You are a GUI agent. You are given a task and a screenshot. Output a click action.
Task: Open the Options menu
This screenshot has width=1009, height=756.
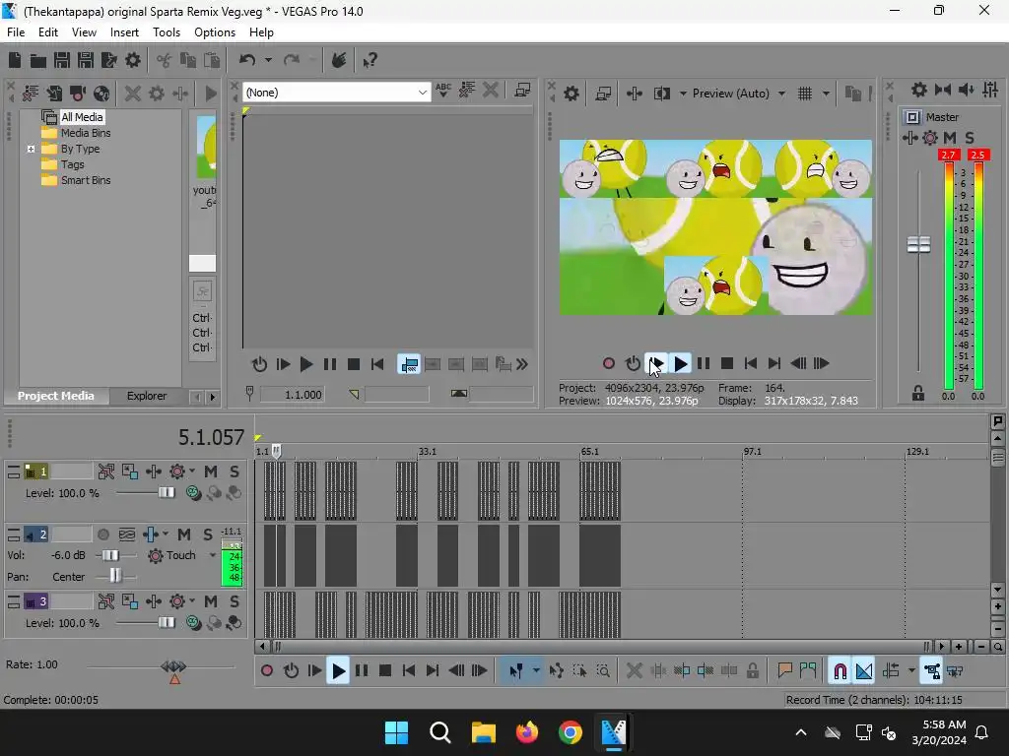point(214,32)
